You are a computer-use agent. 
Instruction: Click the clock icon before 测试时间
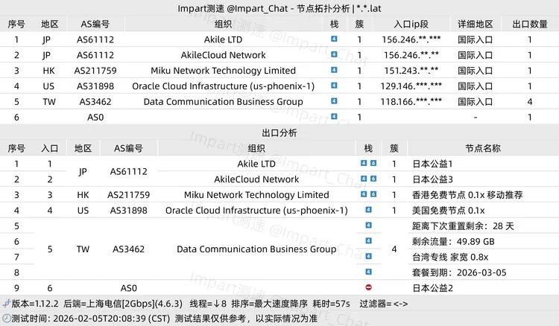coord(7,319)
